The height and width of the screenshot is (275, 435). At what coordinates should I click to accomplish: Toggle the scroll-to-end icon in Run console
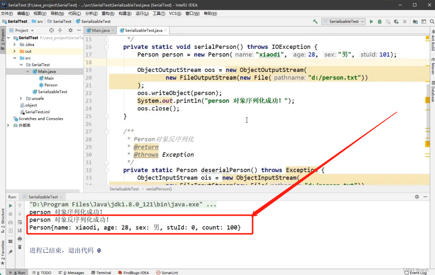click(x=20, y=230)
